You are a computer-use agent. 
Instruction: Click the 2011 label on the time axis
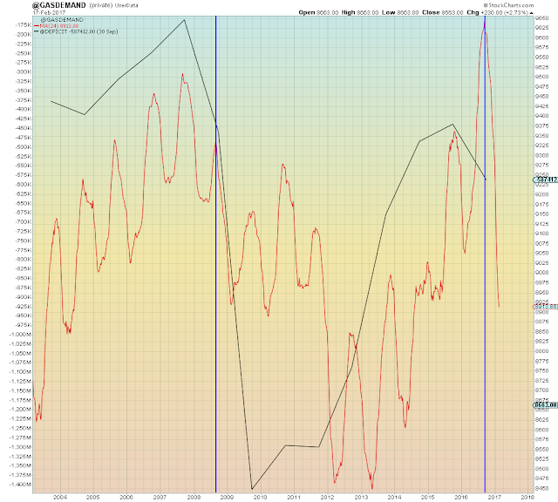[x=294, y=498]
